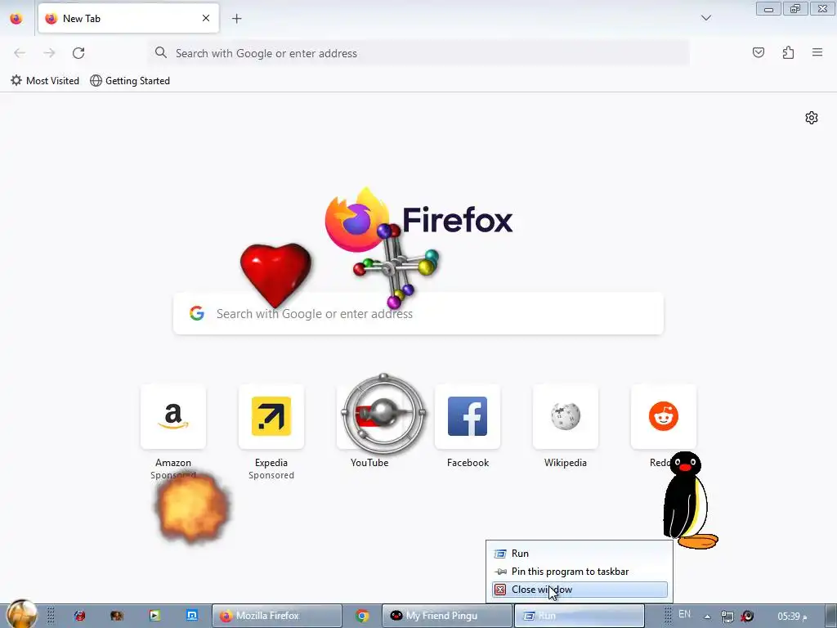Click the Show desktop strip
The image size is (837, 628).
pyautogui.click(x=830, y=616)
